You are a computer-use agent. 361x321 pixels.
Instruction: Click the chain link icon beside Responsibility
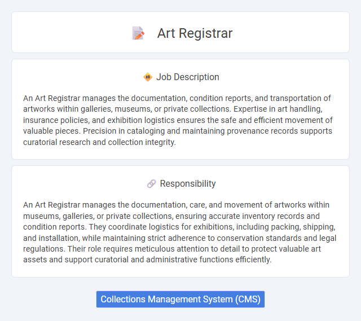(152, 184)
